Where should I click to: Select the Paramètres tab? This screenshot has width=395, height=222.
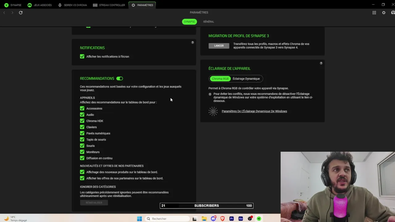click(142, 5)
